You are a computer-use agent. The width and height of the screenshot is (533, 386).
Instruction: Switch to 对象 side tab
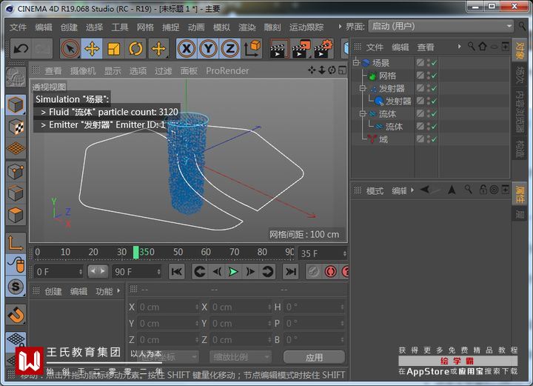point(519,51)
